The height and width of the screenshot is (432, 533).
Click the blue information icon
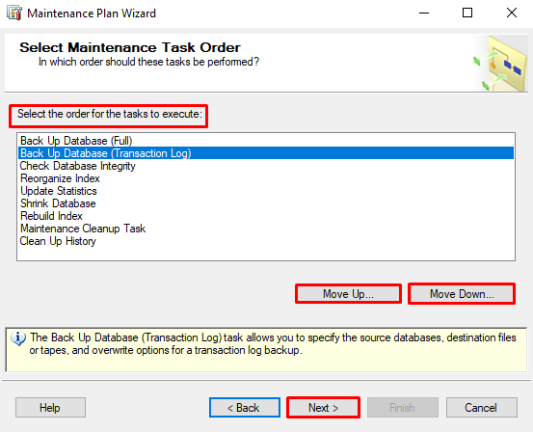pyautogui.click(x=18, y=338)
